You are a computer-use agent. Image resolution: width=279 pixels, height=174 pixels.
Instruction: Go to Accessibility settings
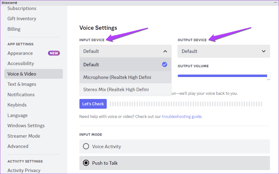(20, 63)
